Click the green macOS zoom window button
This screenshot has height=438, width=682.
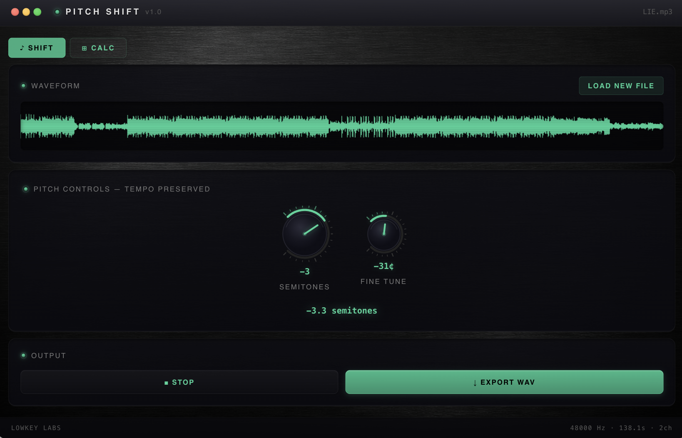37,12
